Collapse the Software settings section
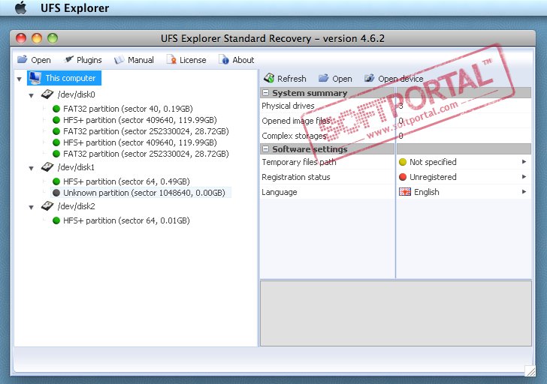The width and height of the screenshot is (547, 384). click(265, 149)
